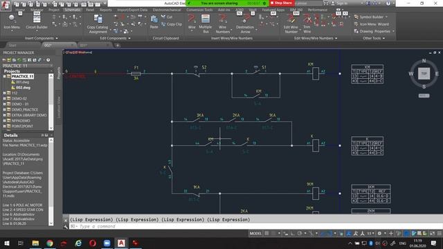Image resolution: width=443 pixels, height=249 pixels.
Task: Open the Home ribbon tab
Action: tap(20, 10)
